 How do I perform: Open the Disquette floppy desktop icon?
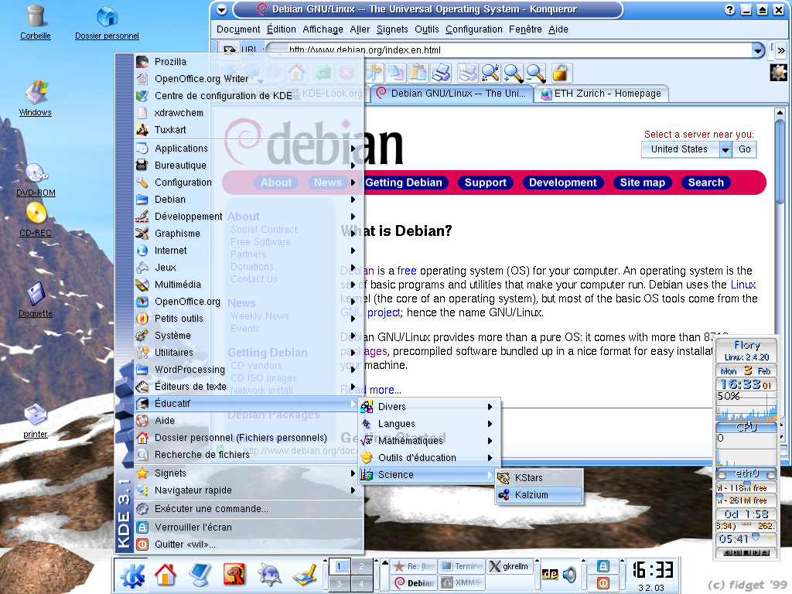tap(36, 299)
